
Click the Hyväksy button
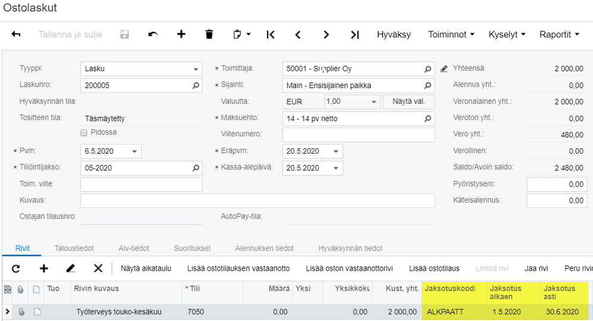pos(394,34)
